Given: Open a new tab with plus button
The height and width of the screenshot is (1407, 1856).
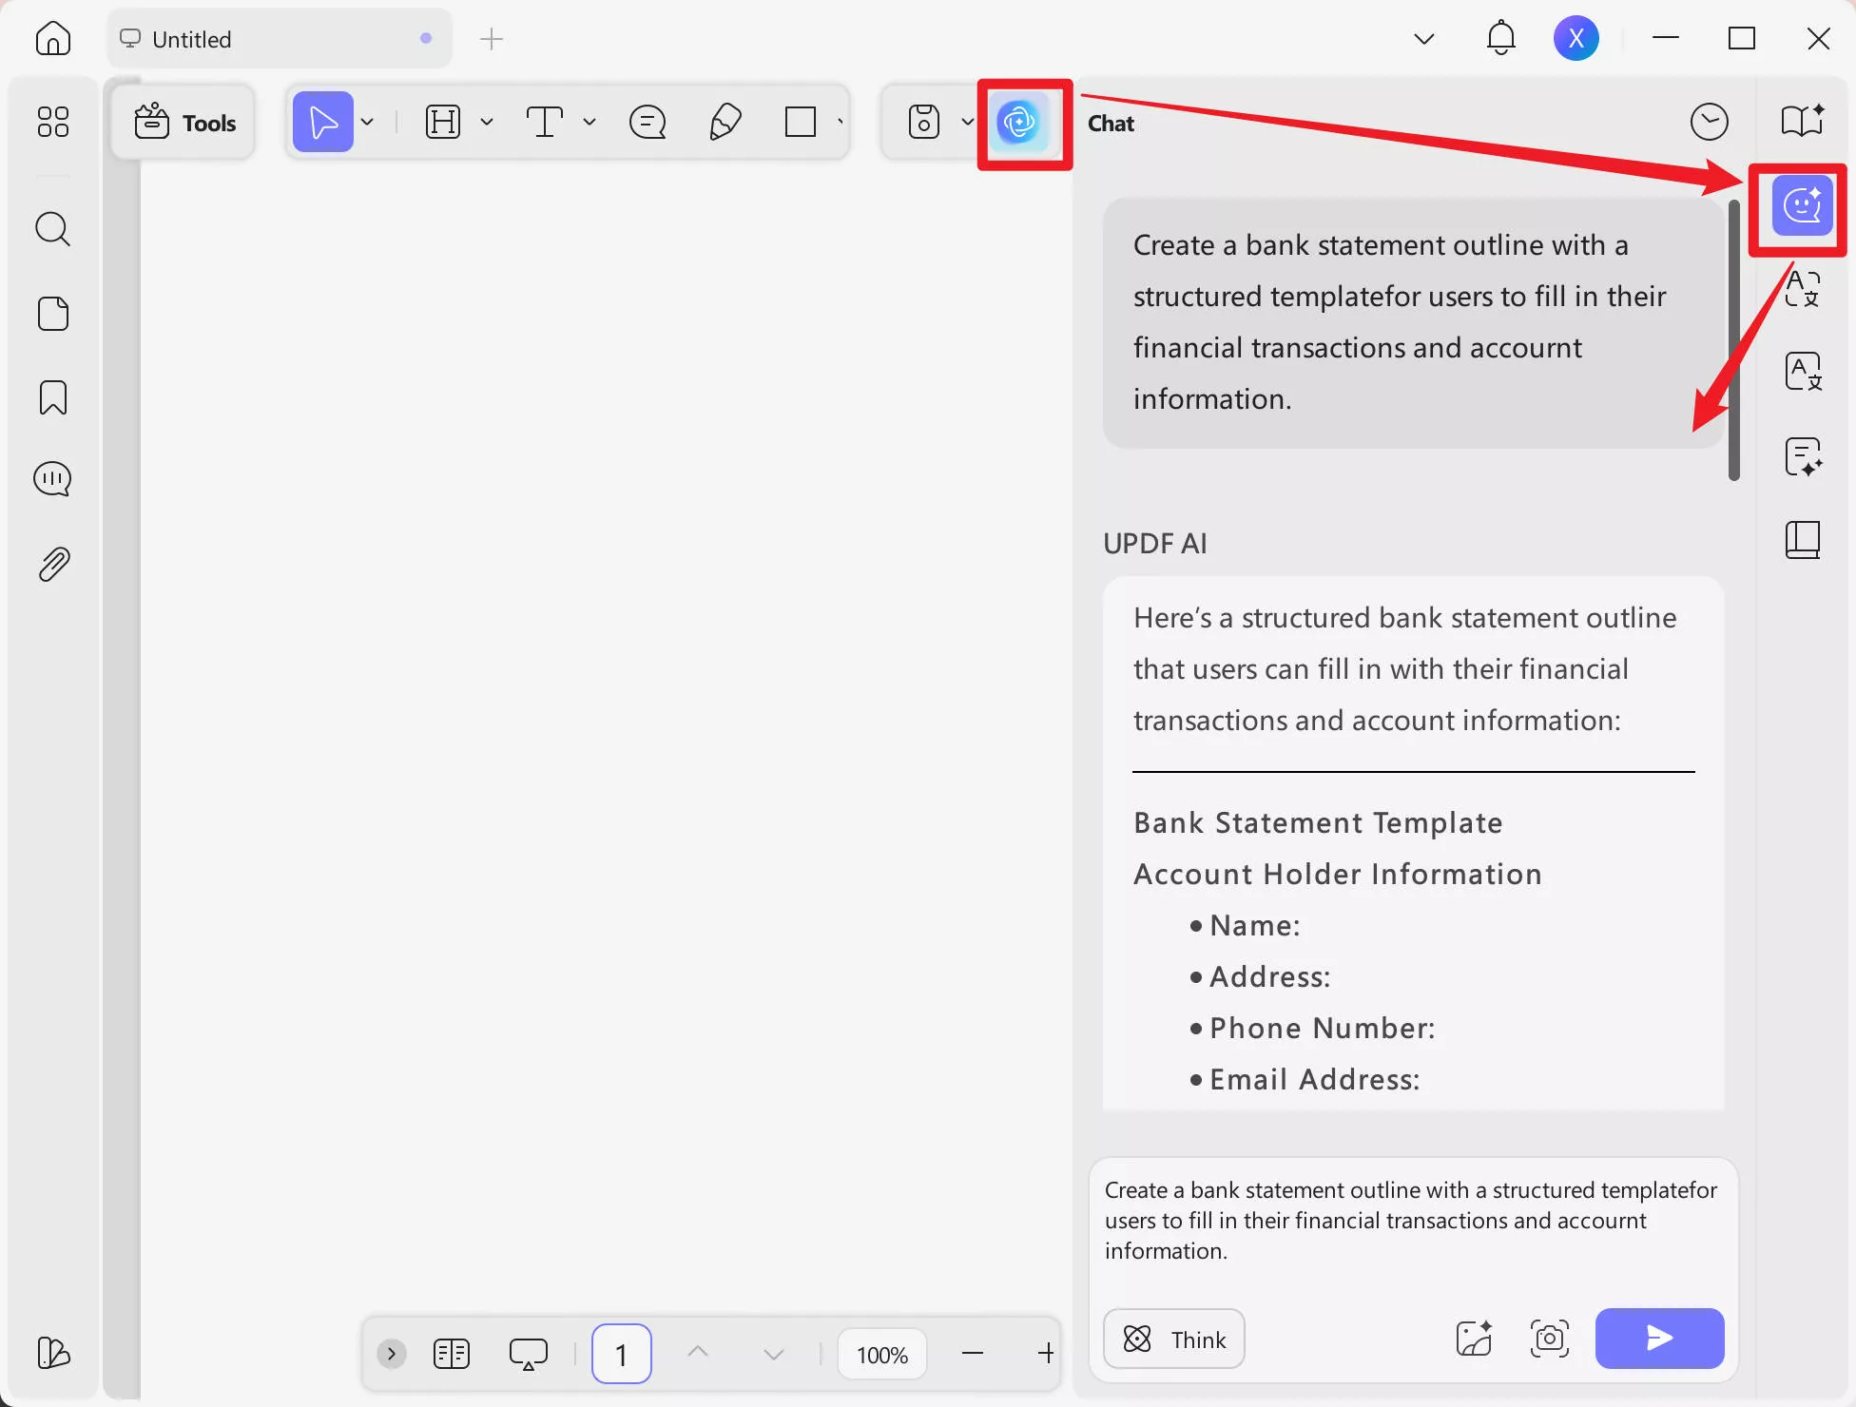Looking at the screenshot, I should [x=492, y=39].
